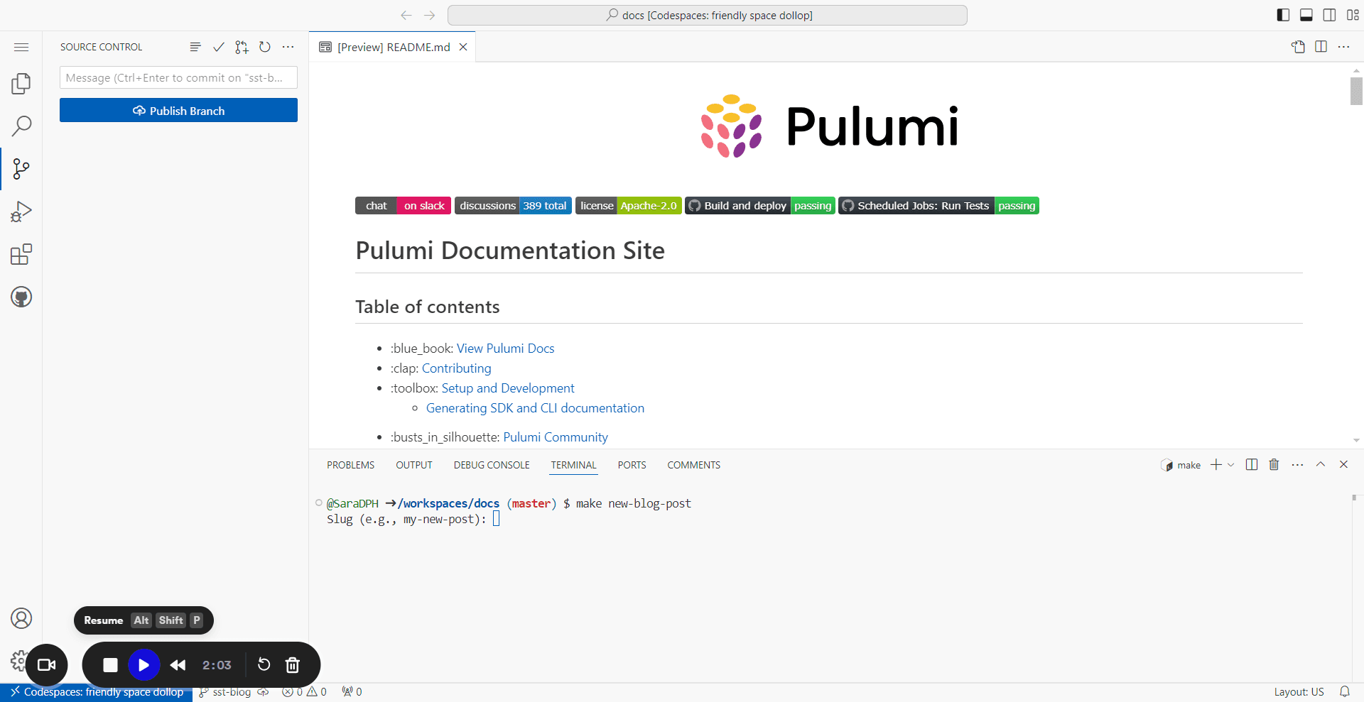
Task: Focus the commit message input field
Action: click(x=178, y=77)
